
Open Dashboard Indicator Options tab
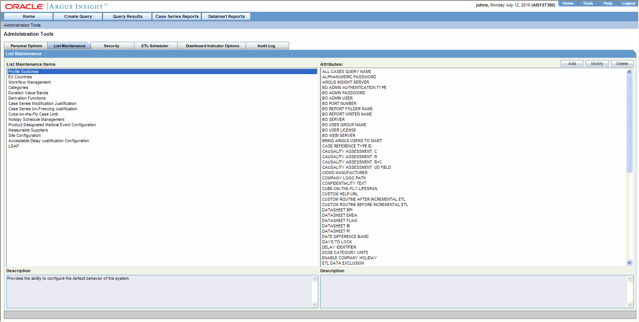(x=212, y=46)
